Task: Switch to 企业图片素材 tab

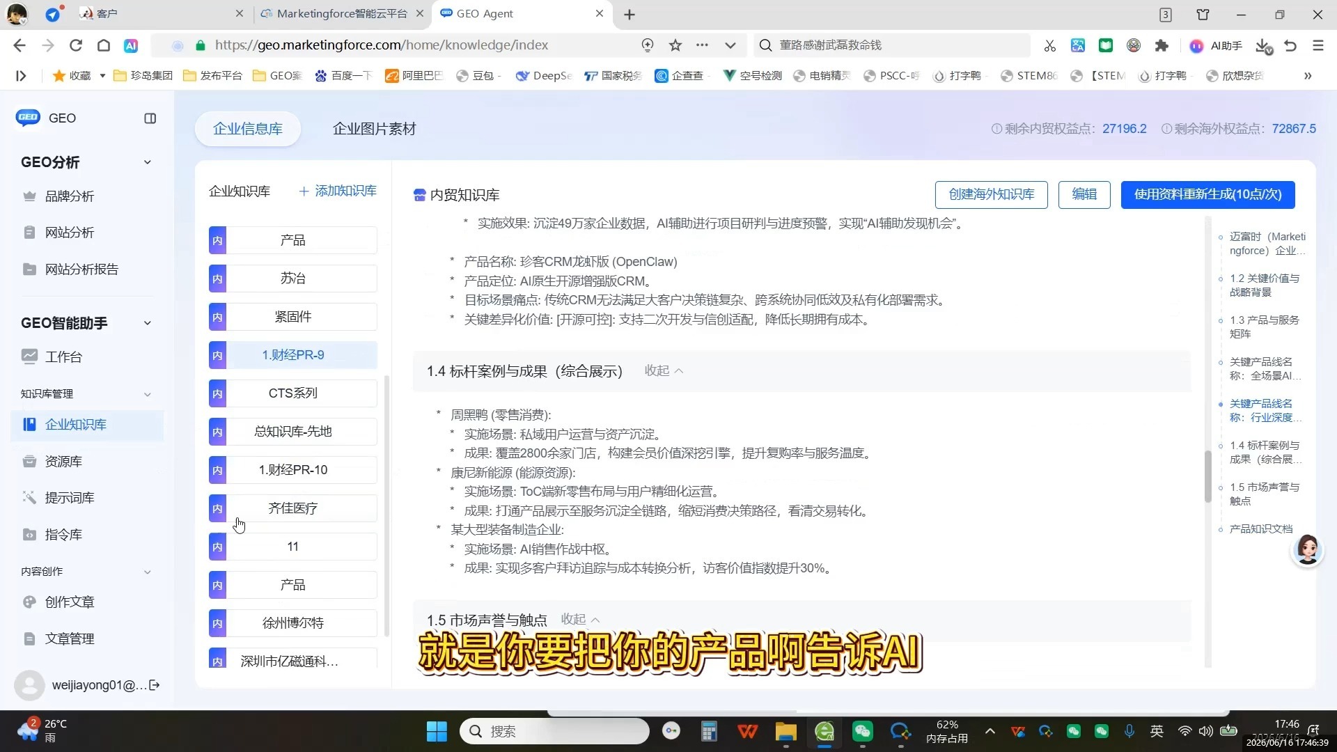Action: pyautogui.click(x=374, y=129)
